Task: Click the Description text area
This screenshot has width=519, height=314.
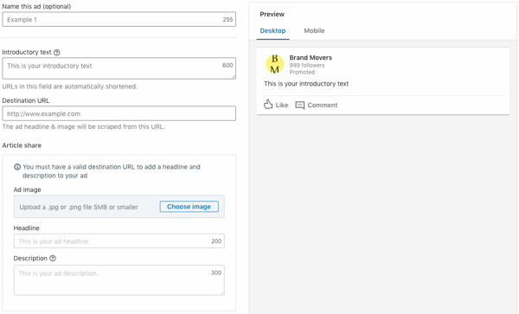Action: (119, 280)
